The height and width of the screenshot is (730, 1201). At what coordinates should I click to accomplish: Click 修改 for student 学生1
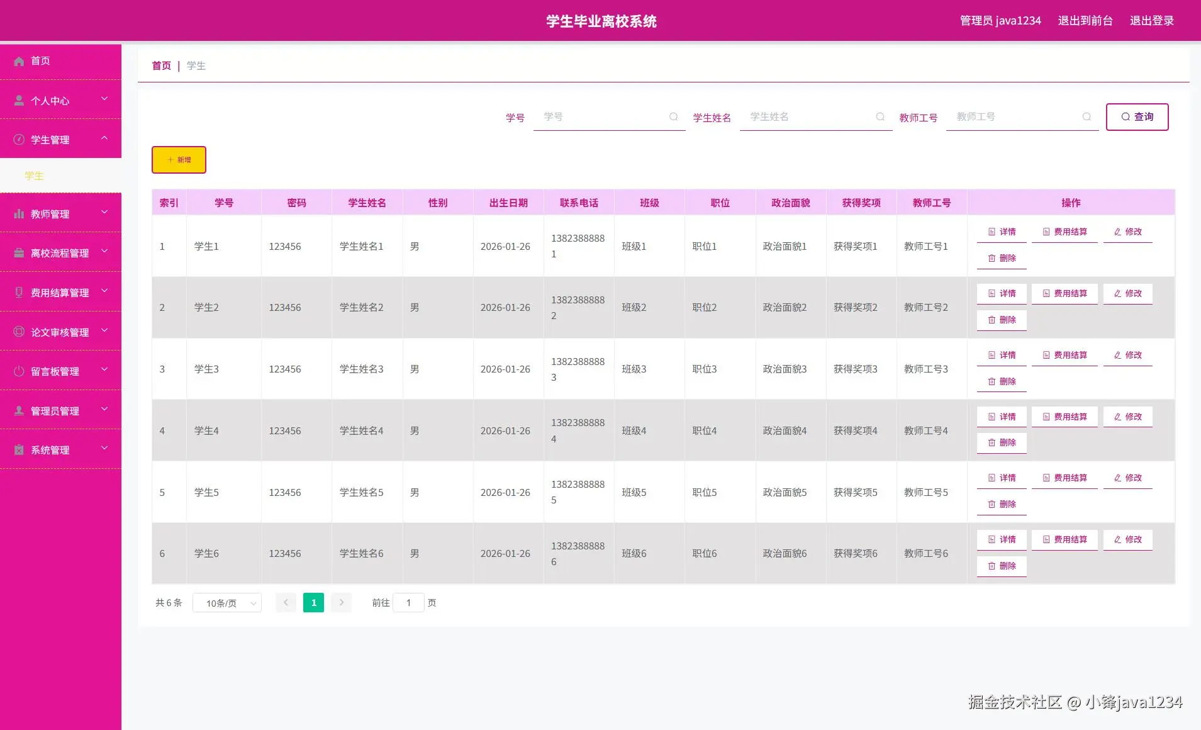tap(1127, 232)
